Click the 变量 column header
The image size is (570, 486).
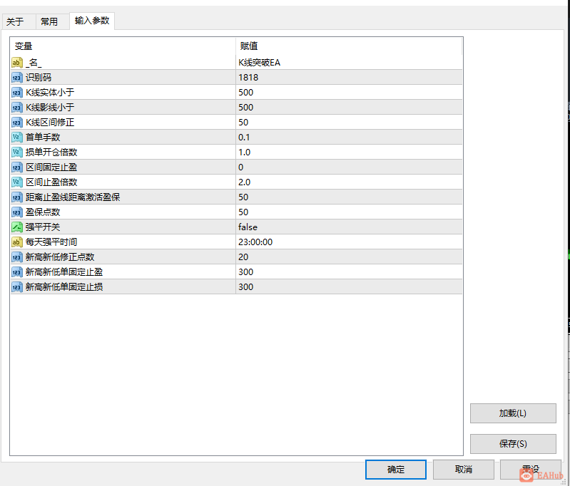click(123, 46)
